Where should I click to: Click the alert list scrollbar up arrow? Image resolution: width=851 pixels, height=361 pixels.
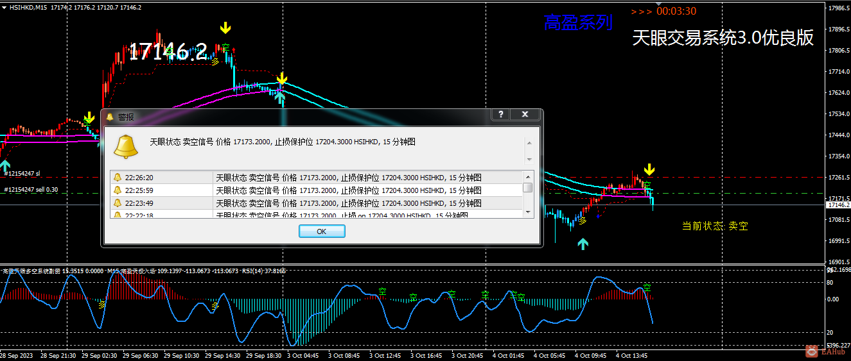[x=528, y=176]
